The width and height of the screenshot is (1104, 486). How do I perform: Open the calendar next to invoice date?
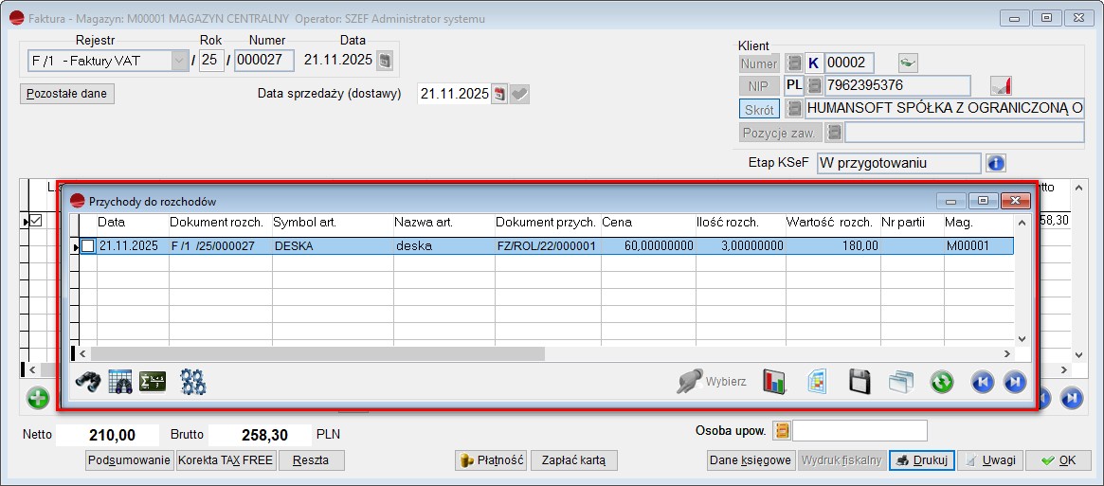pos(384,61)
